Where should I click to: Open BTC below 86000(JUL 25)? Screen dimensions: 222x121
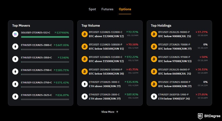[x=175, y=74]
